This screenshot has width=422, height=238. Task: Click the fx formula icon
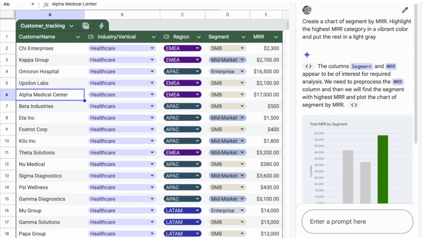tap(46, 4)
